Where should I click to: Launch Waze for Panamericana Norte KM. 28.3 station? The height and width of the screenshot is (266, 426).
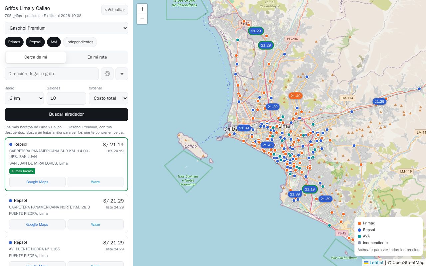[96, 224]
